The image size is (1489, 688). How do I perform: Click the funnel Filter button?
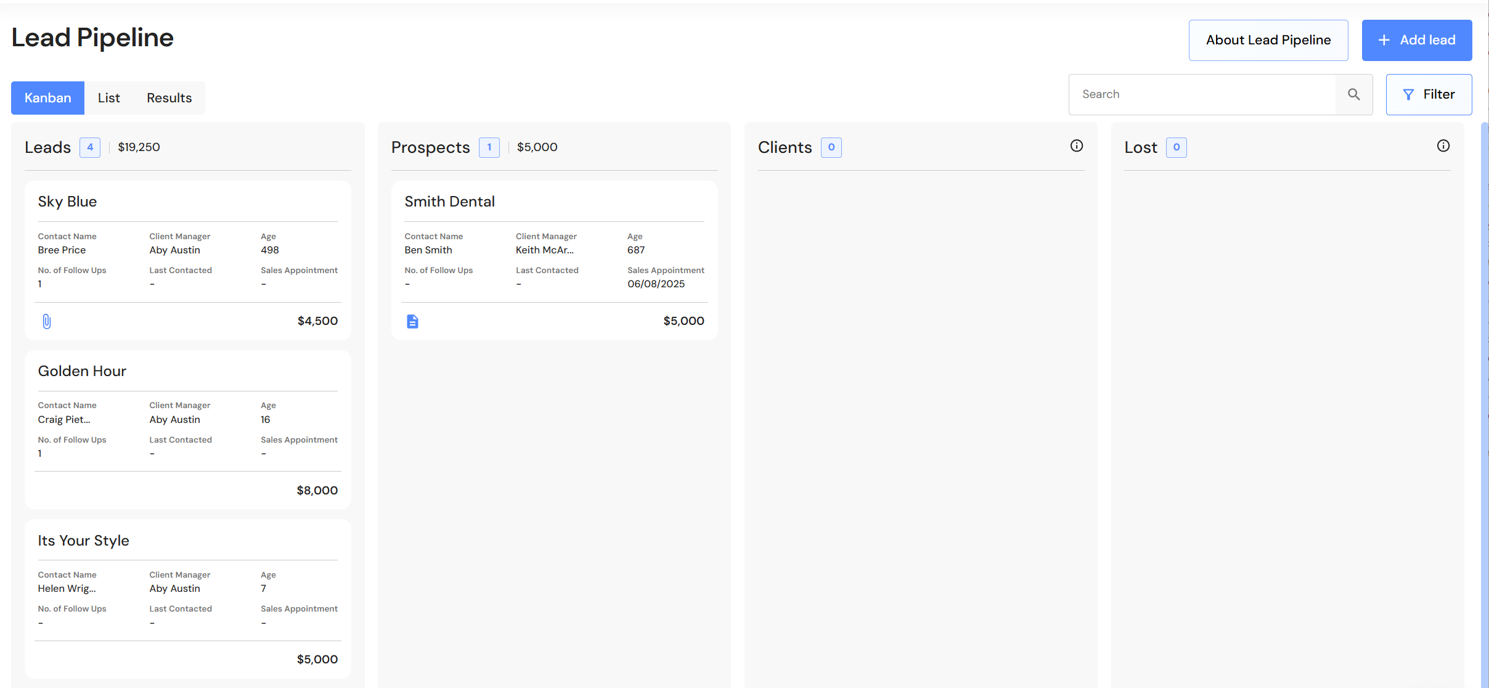1429,94
